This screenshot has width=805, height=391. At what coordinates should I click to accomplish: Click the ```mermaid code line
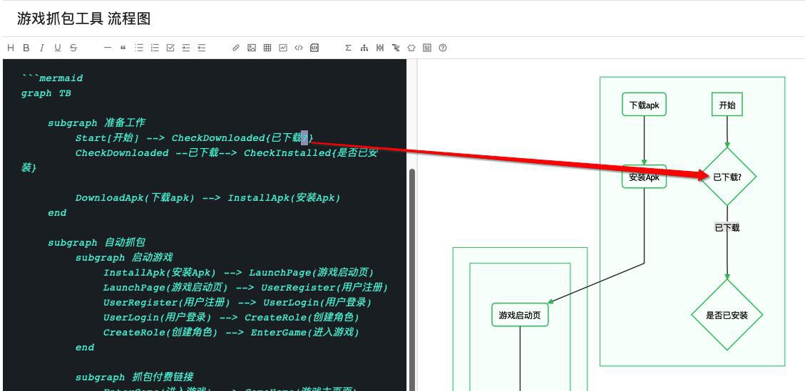(52, 78)
